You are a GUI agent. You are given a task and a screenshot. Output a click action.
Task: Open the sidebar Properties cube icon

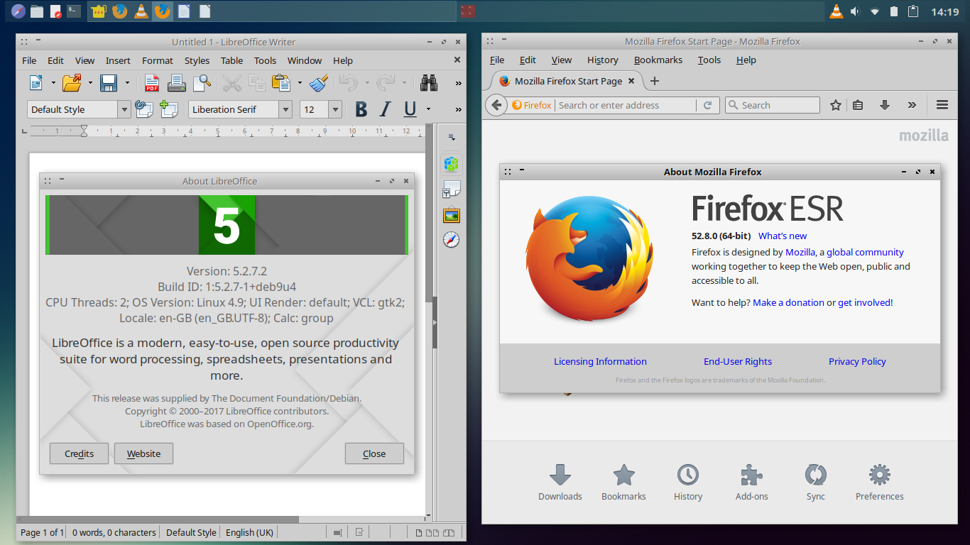[x=451, y=164]
